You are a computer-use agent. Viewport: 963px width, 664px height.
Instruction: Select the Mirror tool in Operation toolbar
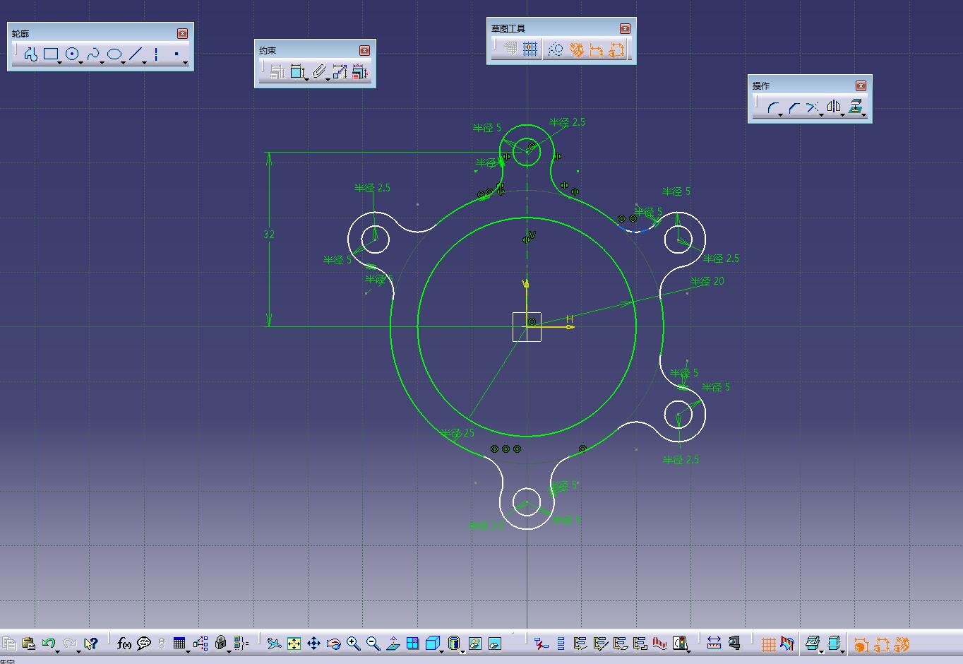click(835, 107)
